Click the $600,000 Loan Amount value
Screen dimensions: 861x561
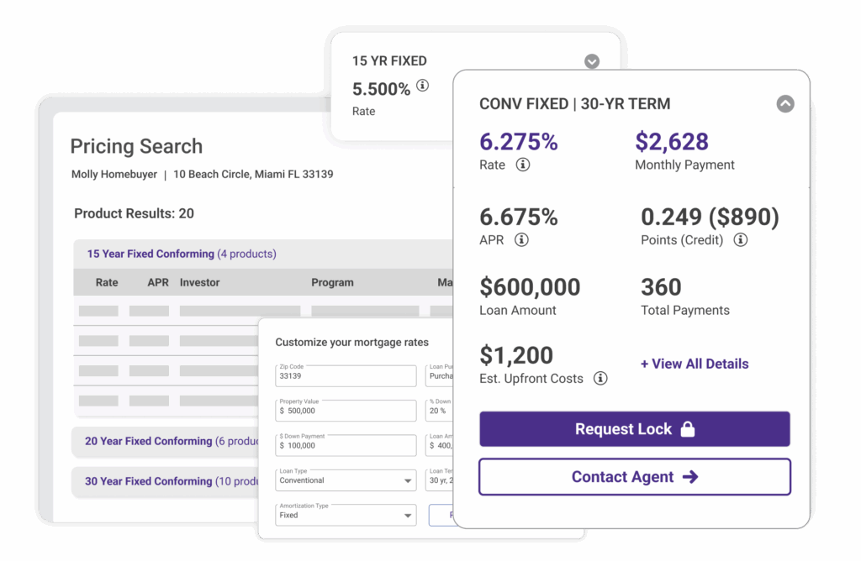pos(530,287)
